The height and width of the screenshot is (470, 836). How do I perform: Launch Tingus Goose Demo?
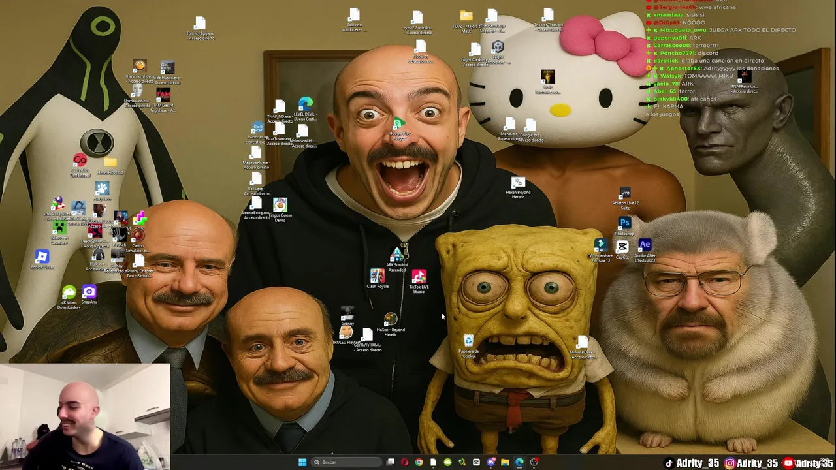280,204
